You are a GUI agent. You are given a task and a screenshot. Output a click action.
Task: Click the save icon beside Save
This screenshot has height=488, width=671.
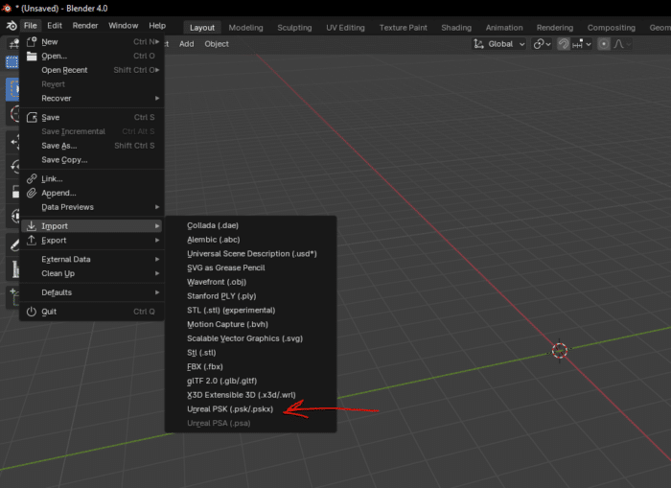click(x=32, y=117)
